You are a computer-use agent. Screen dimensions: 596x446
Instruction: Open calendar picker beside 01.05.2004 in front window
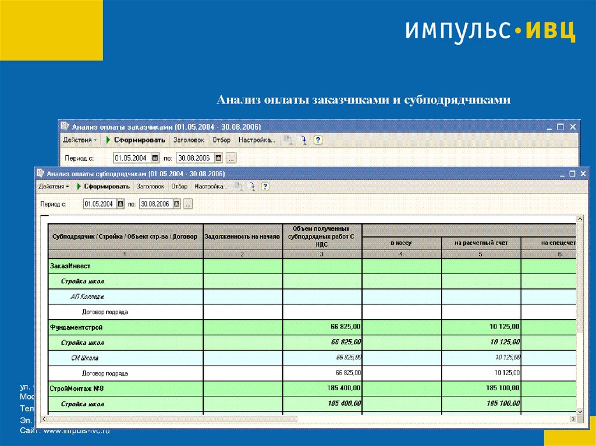[120, 204]
